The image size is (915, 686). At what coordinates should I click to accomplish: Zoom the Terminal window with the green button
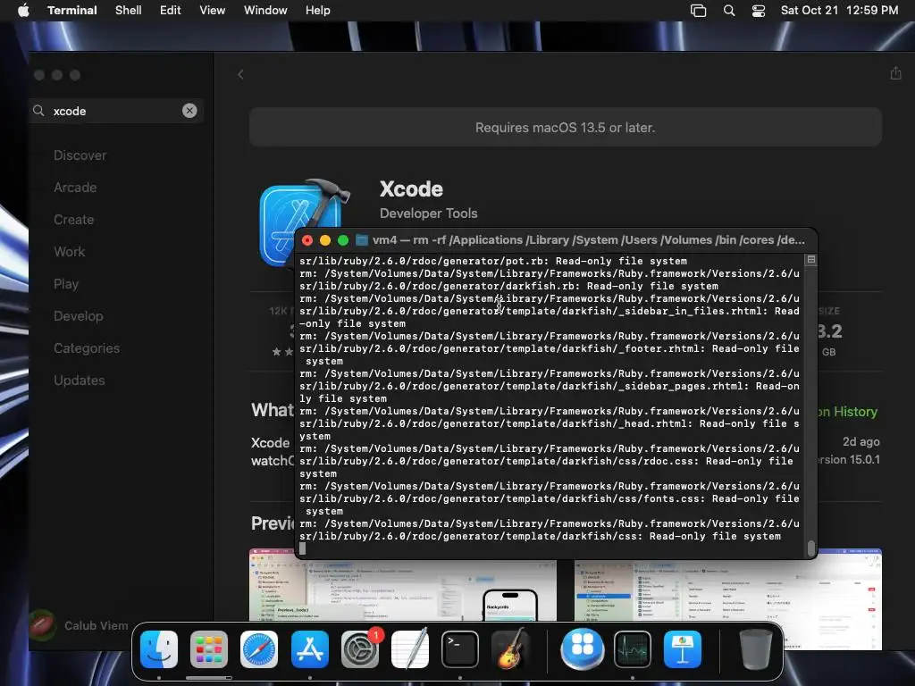(x=343, y=240)
